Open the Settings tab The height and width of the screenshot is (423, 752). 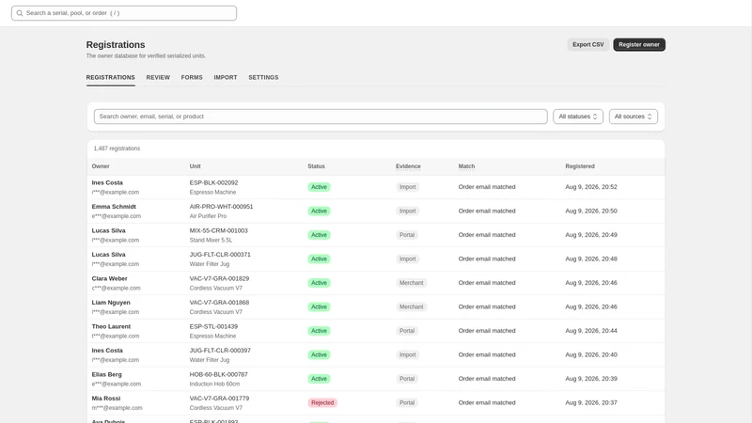[x=263, y=77]
